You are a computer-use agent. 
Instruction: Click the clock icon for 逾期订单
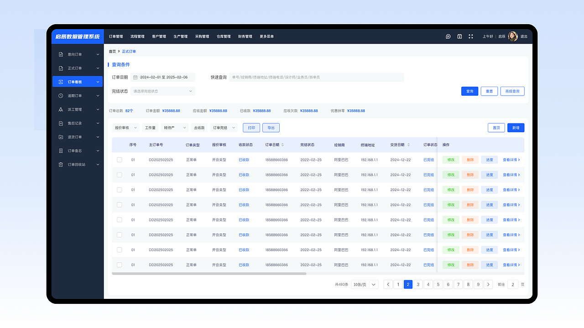pyautogui.click(x=61, y=96)
